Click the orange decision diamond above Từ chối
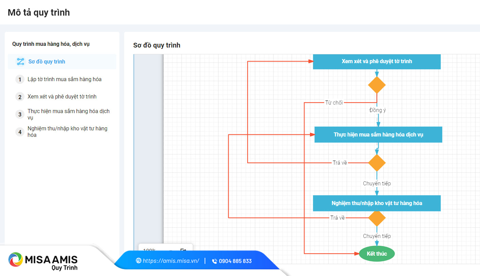The height and width of the screenshot is (276, 480). (377, 85)
